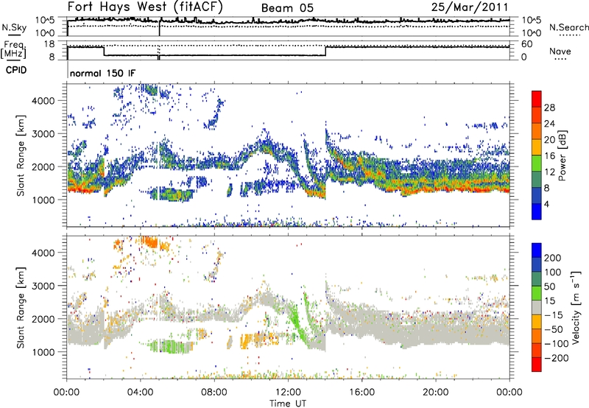Click the frequency step-up line near 14:00
This screenshot has height=408, width=589.
pos(325,51)
